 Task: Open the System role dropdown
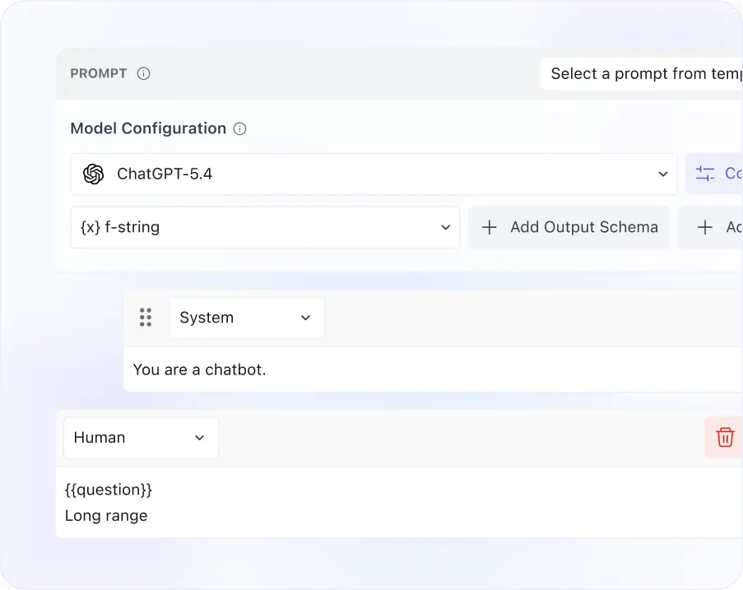pos(247,318)
